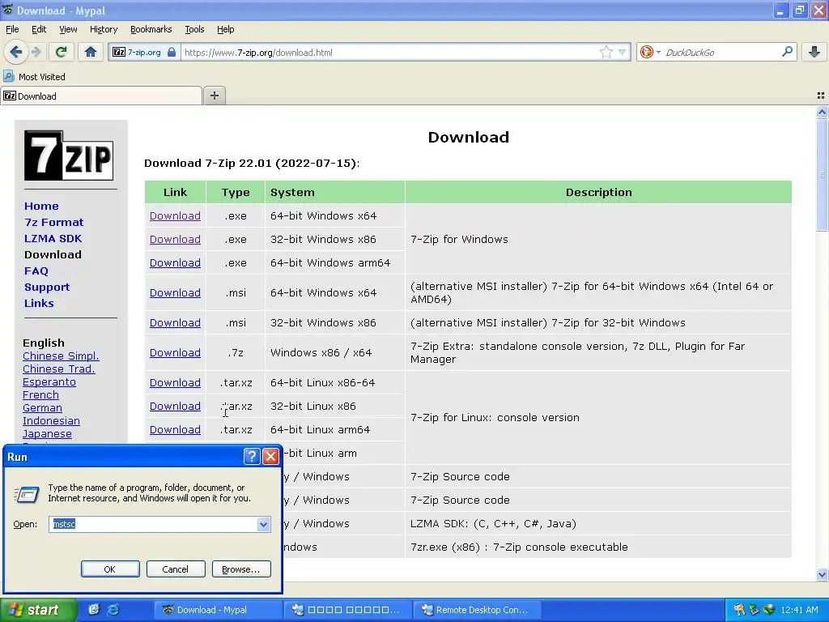This screenshot has height=622, width=829.
Task: Download the 32-bit Windows x86 .exe
Action: pyautogui.click(x=175, y=239)
